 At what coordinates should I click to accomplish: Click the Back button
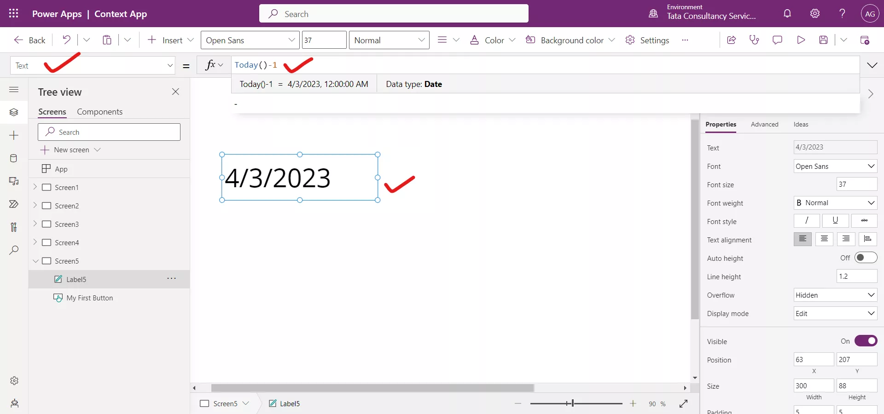29,40
